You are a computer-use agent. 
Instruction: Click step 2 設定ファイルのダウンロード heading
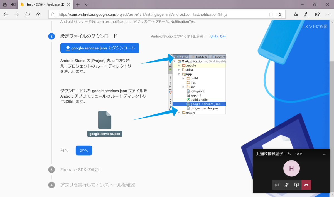(x=89, y=36)
